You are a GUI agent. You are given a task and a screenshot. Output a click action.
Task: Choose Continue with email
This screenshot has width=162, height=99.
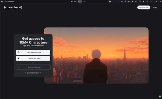pyautogui.click(x=33, y=67)
